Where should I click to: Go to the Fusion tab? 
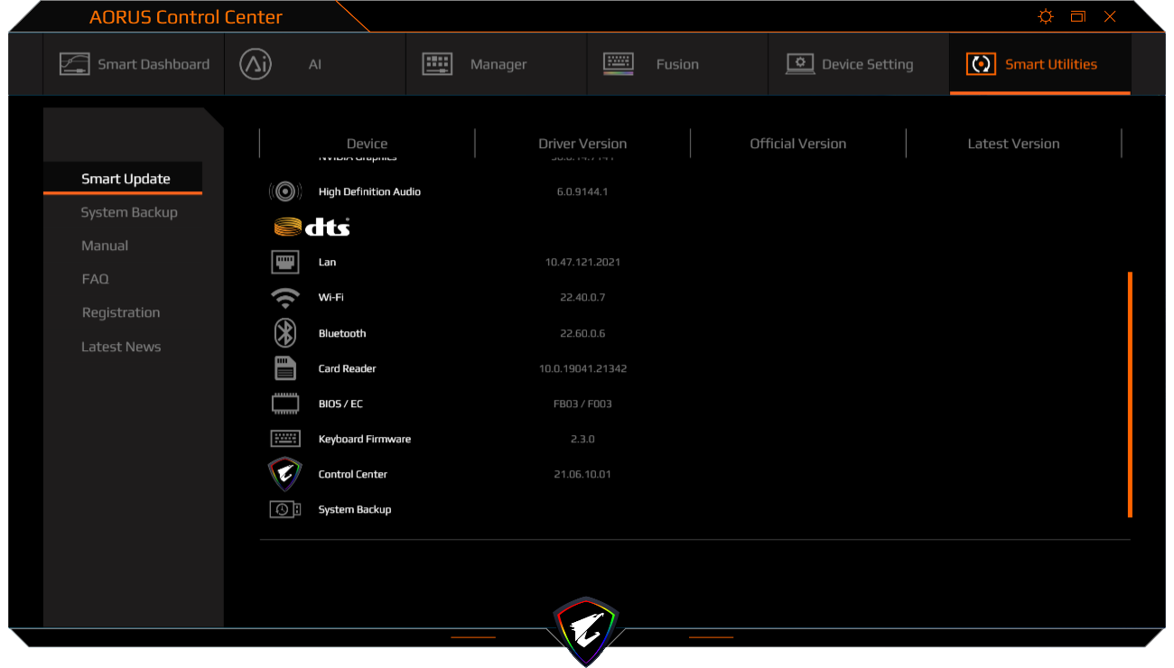click(x=677, y=64)
